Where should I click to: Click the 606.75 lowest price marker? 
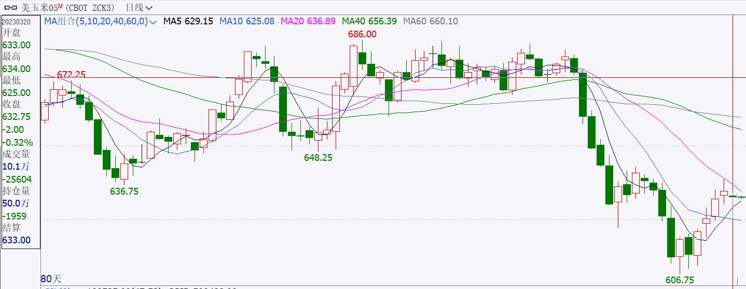[x=680, y=280]
